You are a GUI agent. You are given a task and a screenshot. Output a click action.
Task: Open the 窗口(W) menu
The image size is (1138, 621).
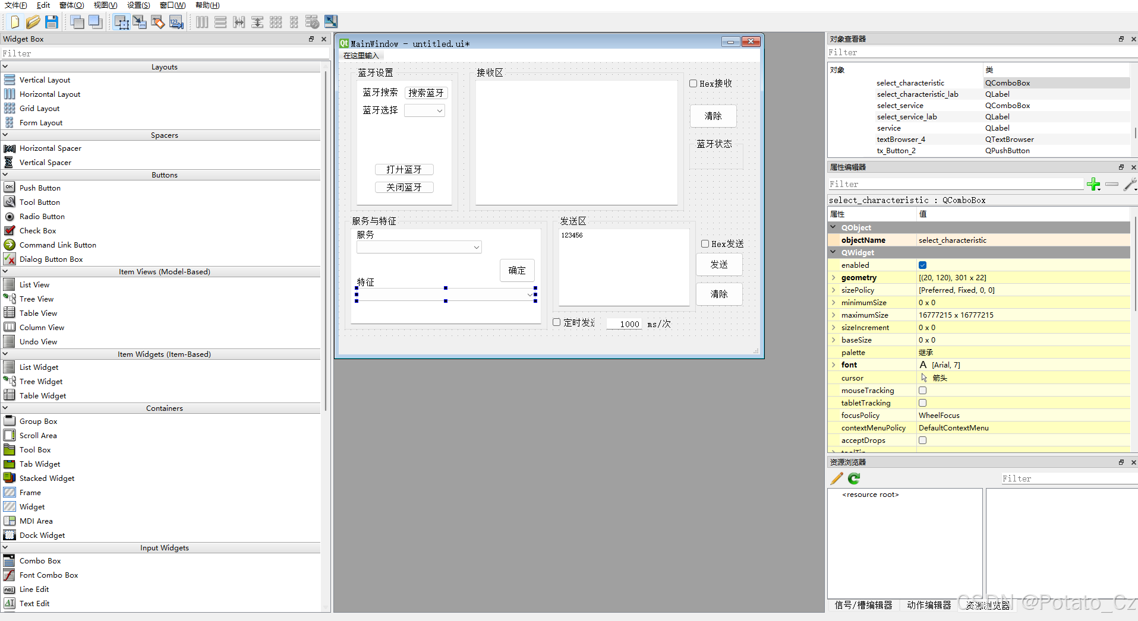point(172,5)
